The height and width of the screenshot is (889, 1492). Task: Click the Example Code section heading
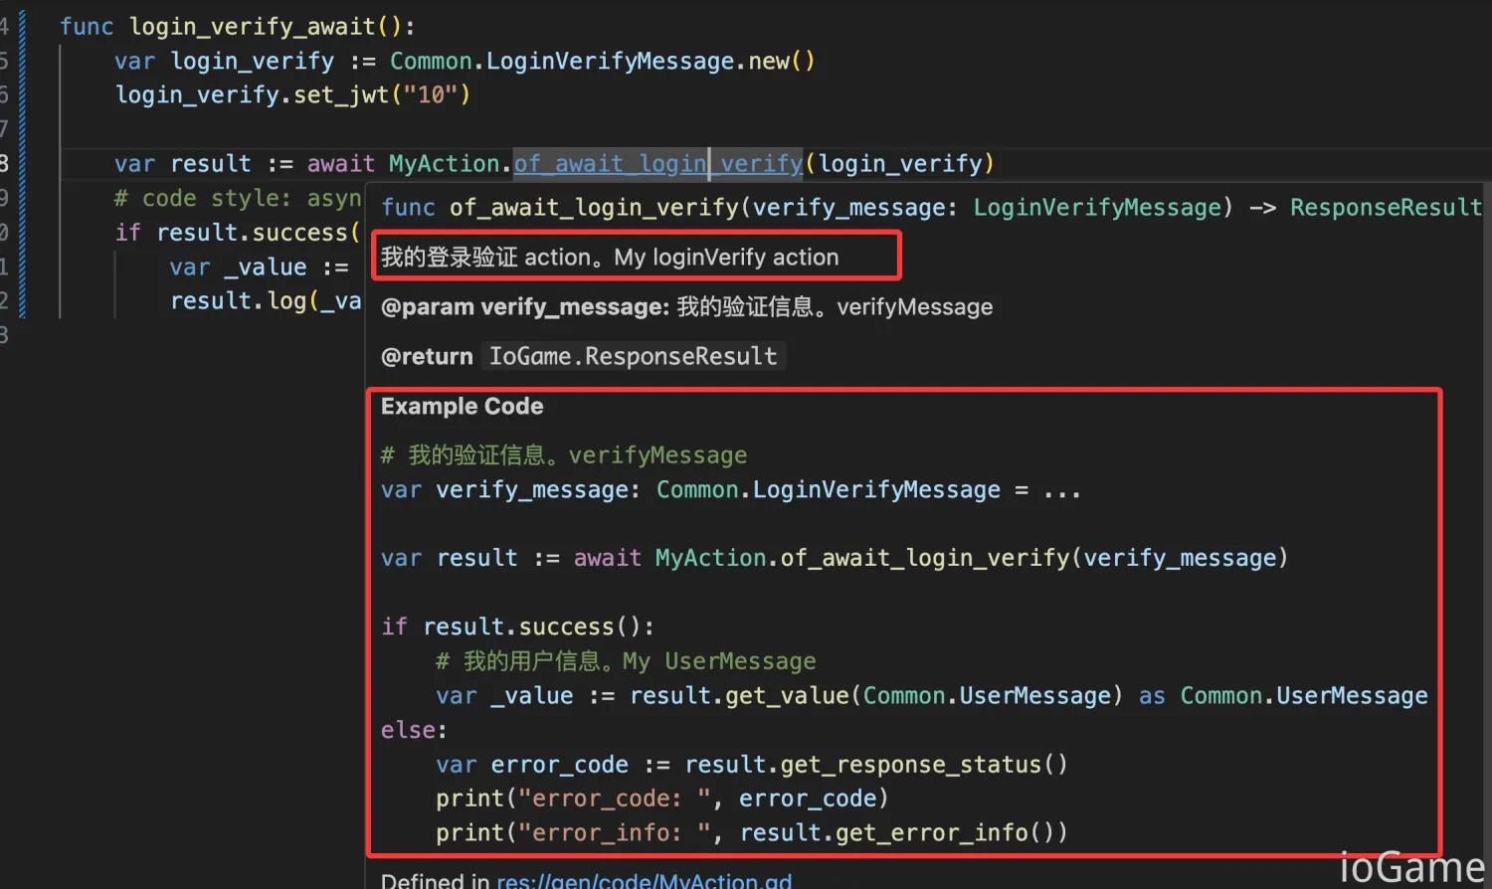(461, 406)
